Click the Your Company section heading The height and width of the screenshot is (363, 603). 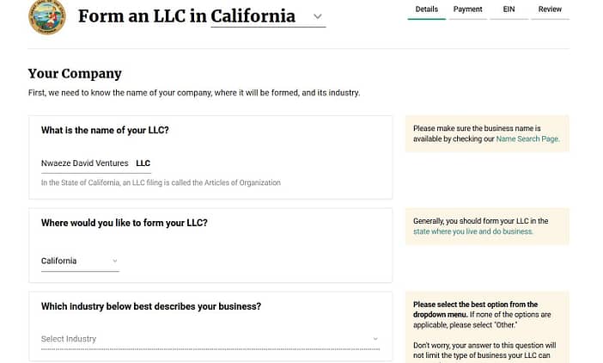[x=75, y=73]
